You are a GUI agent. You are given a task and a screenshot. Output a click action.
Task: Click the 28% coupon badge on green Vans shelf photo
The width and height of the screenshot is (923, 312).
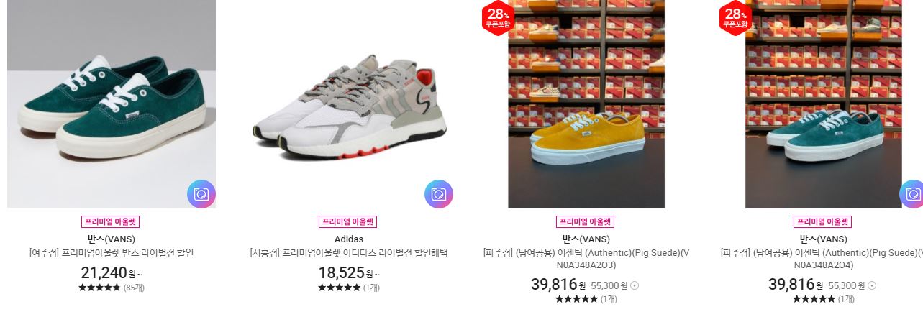pyautogui.click(x=735, y=17)
